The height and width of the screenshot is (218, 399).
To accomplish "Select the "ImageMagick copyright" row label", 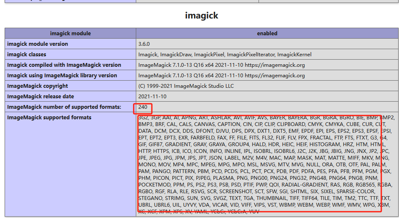I will 38,86.
